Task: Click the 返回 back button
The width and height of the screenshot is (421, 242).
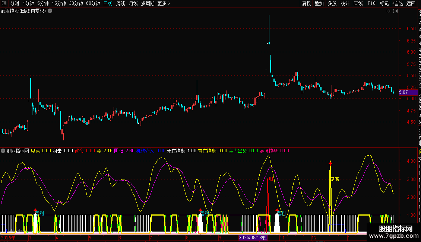Action: (411, 4)
